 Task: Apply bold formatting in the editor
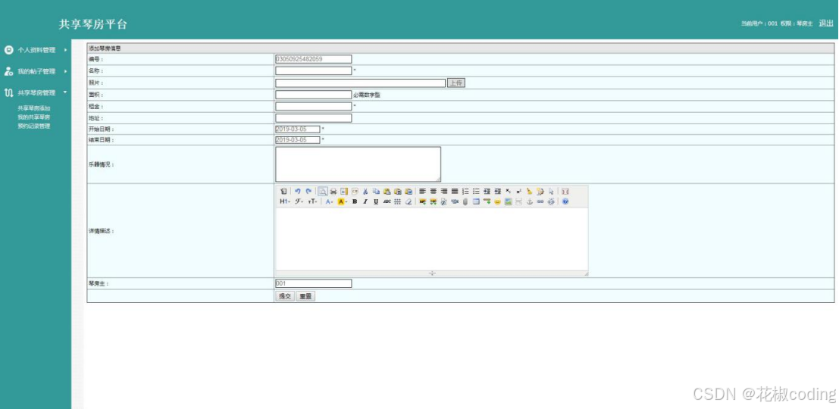355,201
